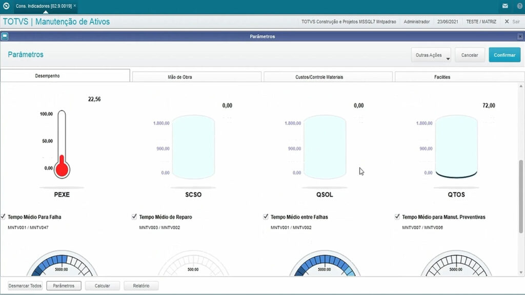Image resolution: width=525 pixels, height=295 pixels.
Task: Click the PEXE thermometer gauge
Action: 62,144
